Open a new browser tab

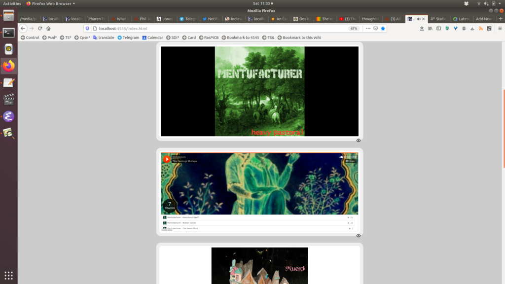(501, 19)
